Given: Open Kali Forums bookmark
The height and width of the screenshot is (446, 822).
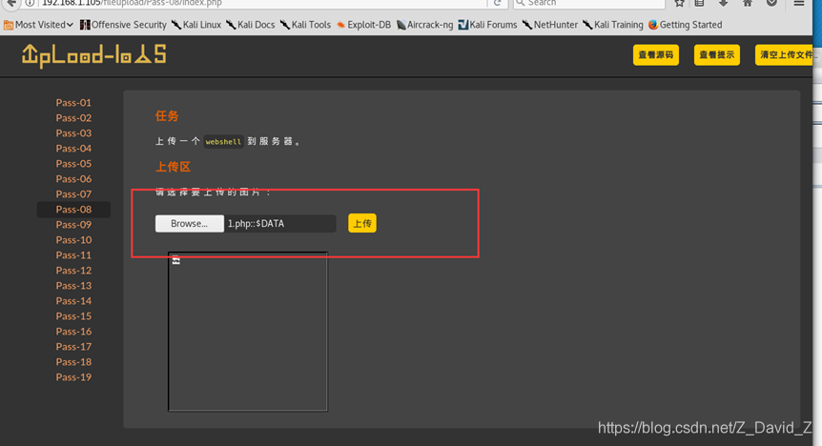Looking at the screenshot, I should (x=487, y=25).
